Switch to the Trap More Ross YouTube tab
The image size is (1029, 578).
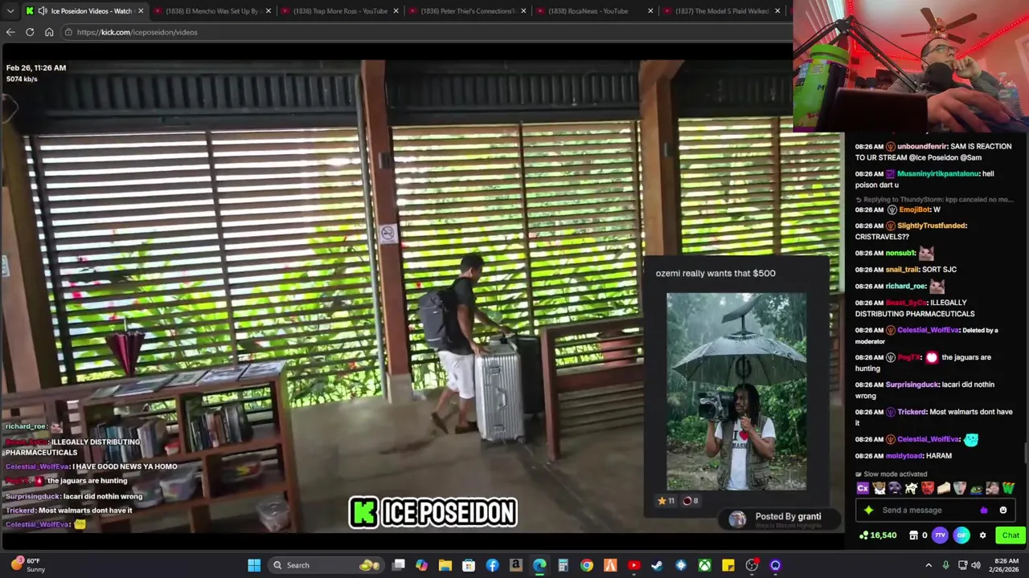(339, 11)
